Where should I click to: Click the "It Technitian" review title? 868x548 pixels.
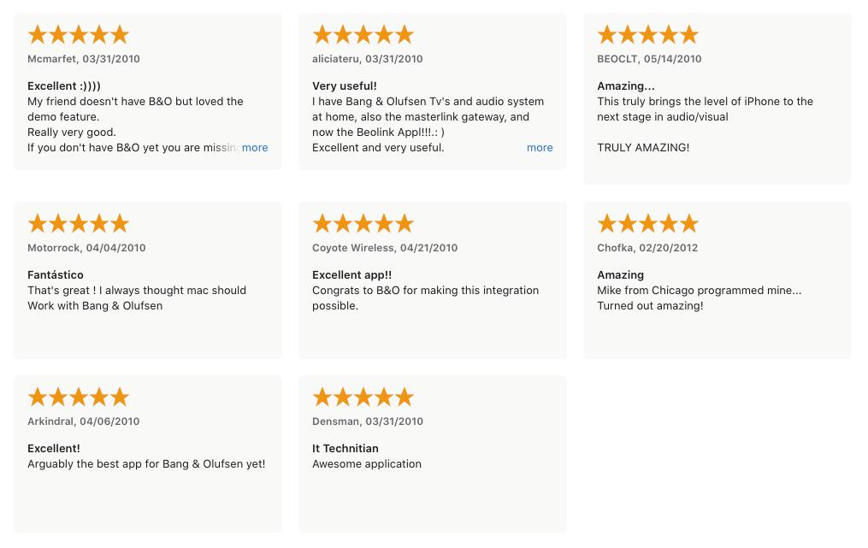[x=345, y=449]
